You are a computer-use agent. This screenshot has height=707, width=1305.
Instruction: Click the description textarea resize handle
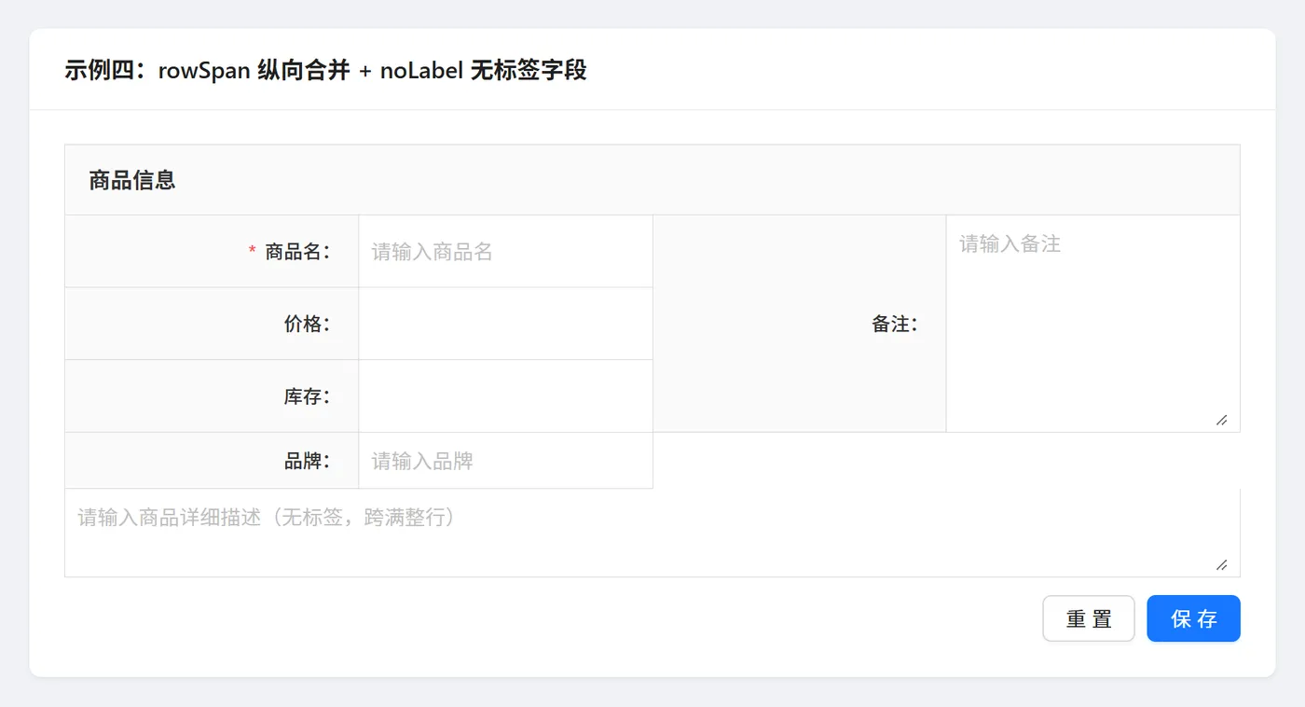[x=1221, y=564]
